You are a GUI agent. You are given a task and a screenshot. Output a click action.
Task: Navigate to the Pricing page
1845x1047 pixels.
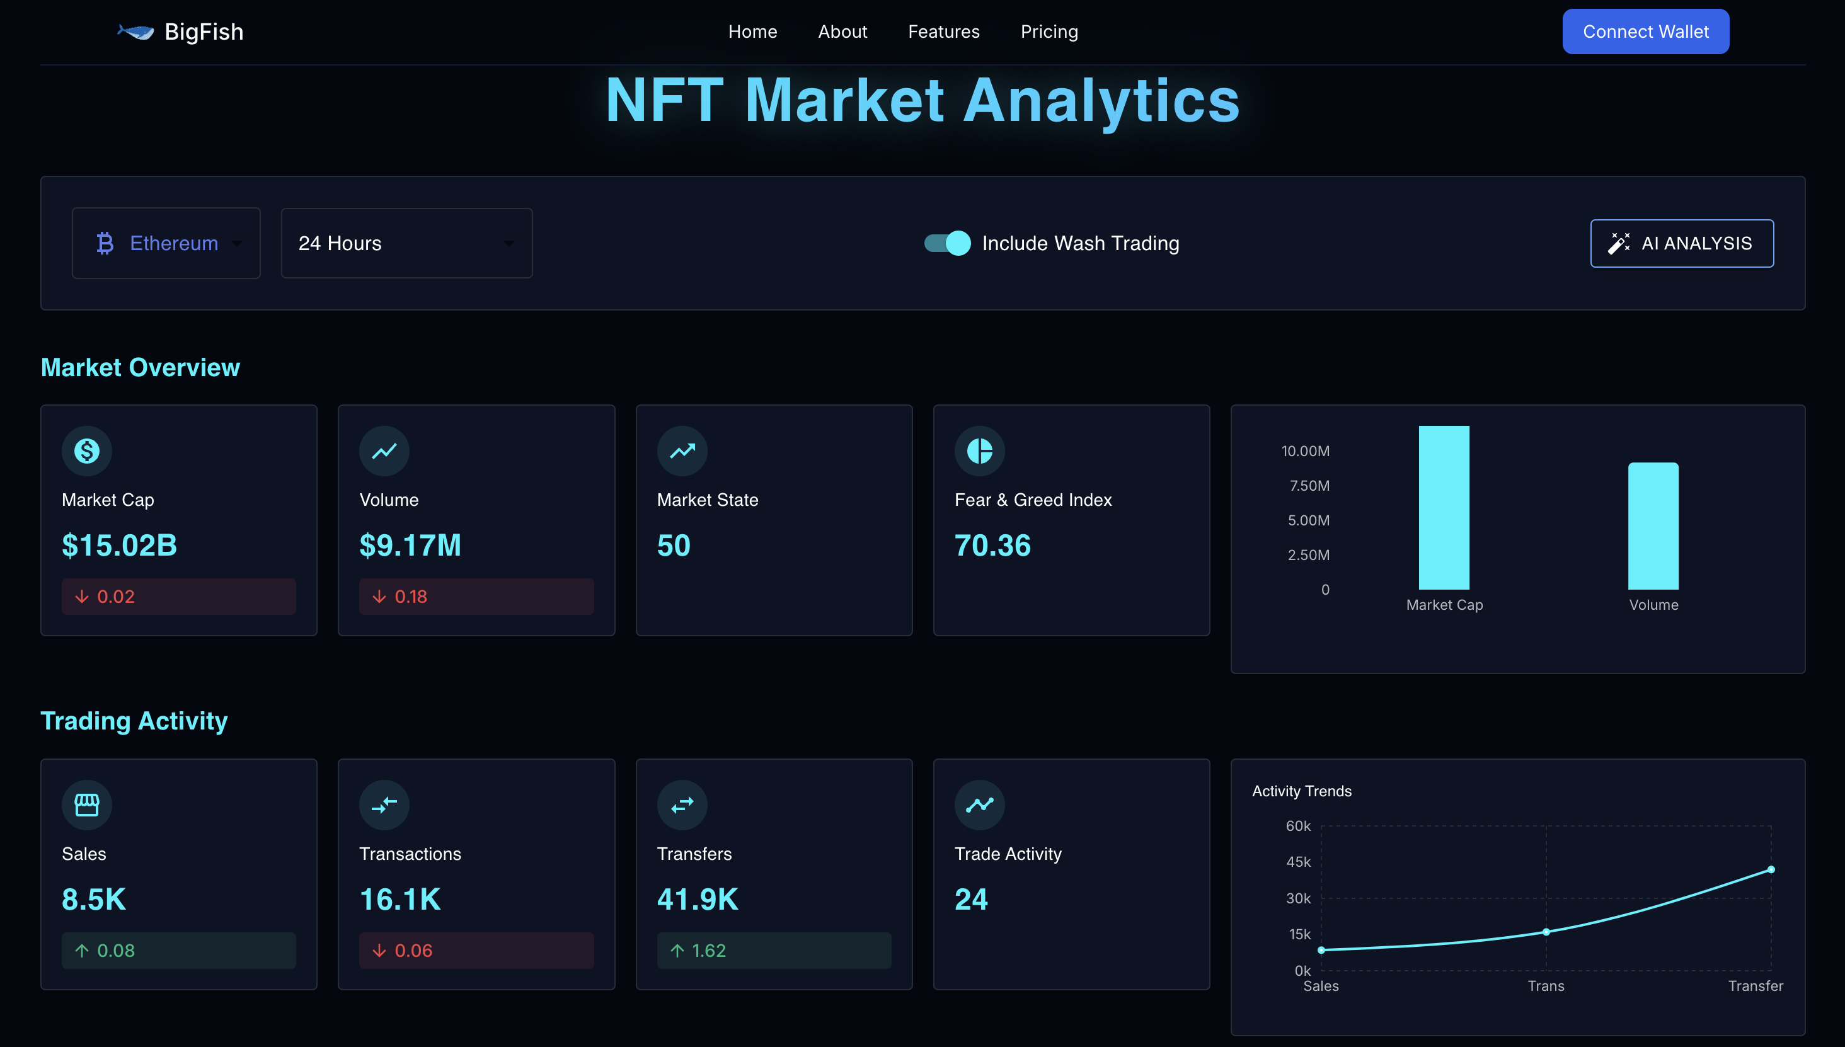(1049, 31)
